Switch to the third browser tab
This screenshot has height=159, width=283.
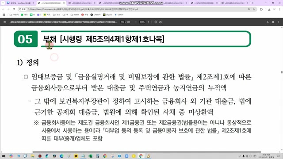[x=82, y=3]
